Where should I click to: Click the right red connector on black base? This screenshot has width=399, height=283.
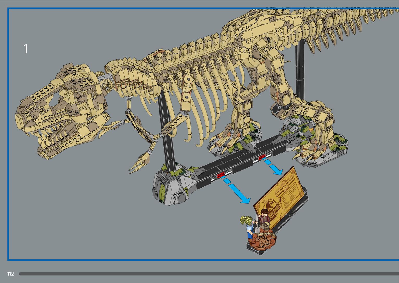click(262, 156)
